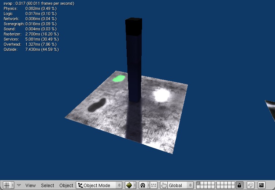This screenshot has height=190, width=275.
Task: Open the Global orientation dropdown
Action: pos(180,185)
